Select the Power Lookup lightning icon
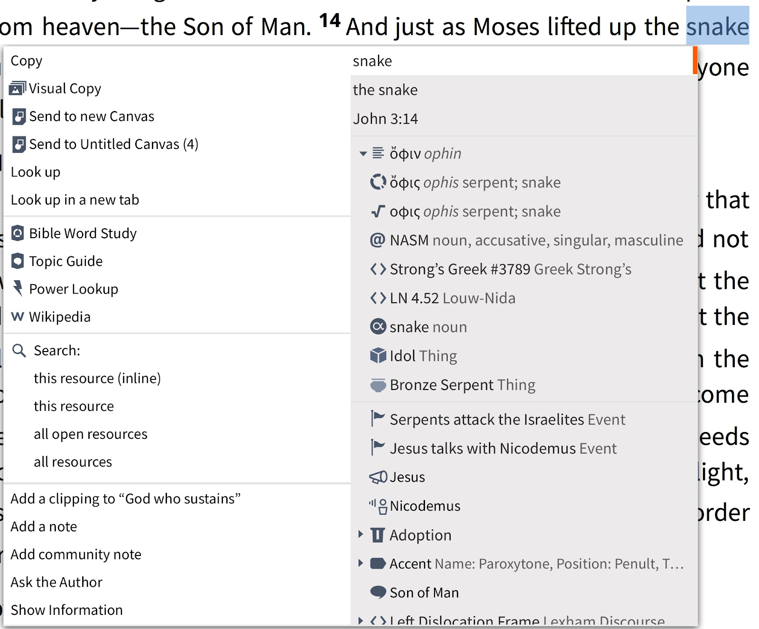This screenshot has width=759, height=629. [18, 288]
